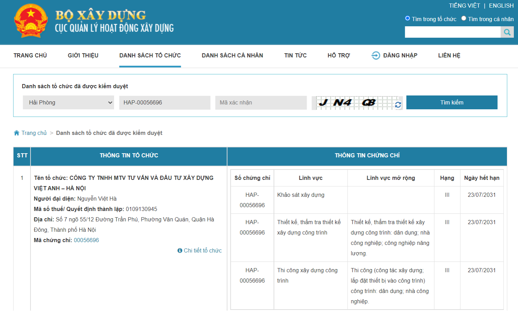Viewport: 518px width, 312px height.
Task: Focus the Mã xác nhận input field
Action: (x=261, y=103)
